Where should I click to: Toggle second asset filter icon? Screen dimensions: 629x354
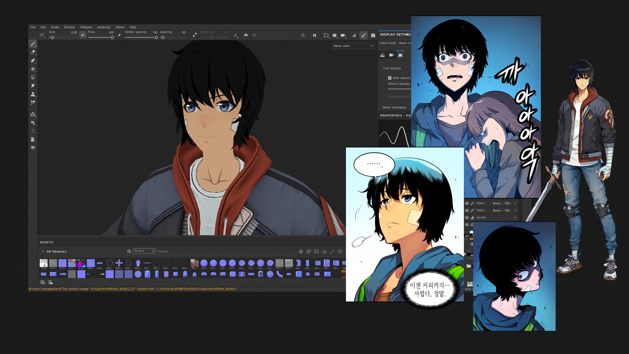tap(309, 251)
